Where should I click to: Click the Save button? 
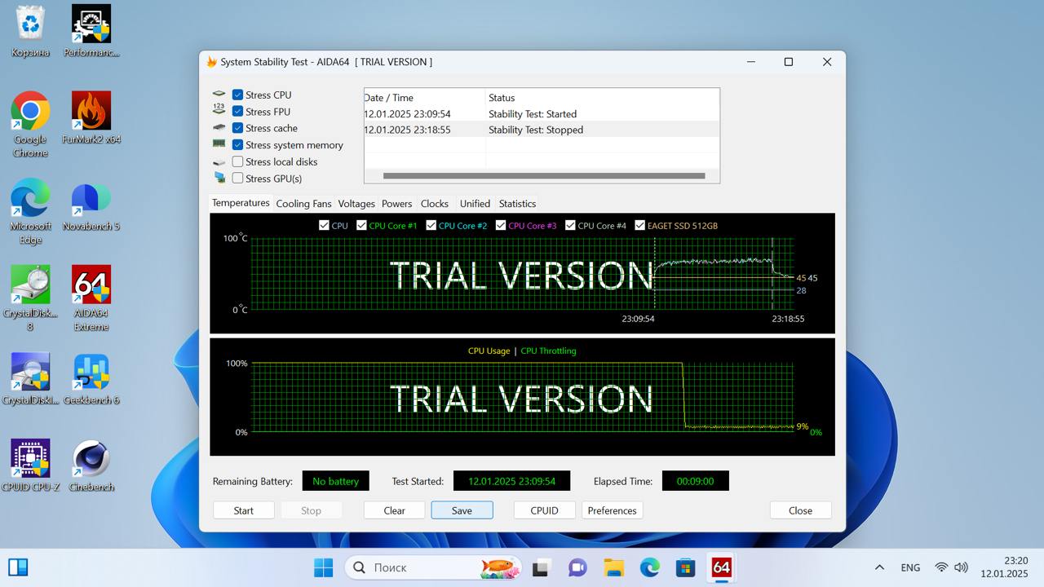[462, 510]
